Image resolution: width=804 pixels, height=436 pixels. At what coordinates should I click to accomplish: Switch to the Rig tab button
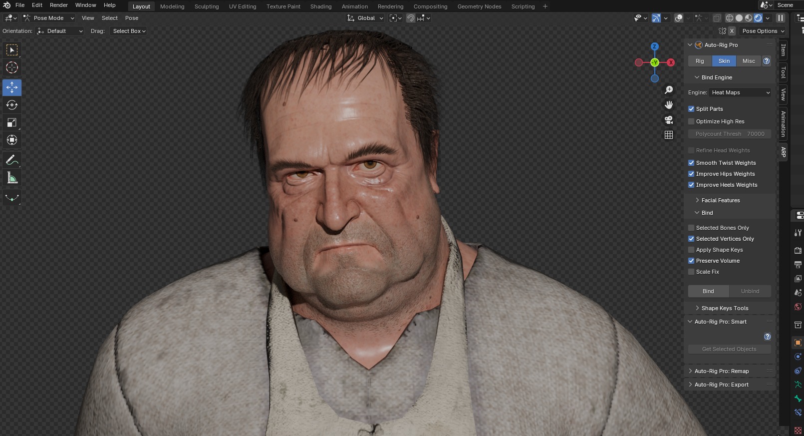click(700, 61)
